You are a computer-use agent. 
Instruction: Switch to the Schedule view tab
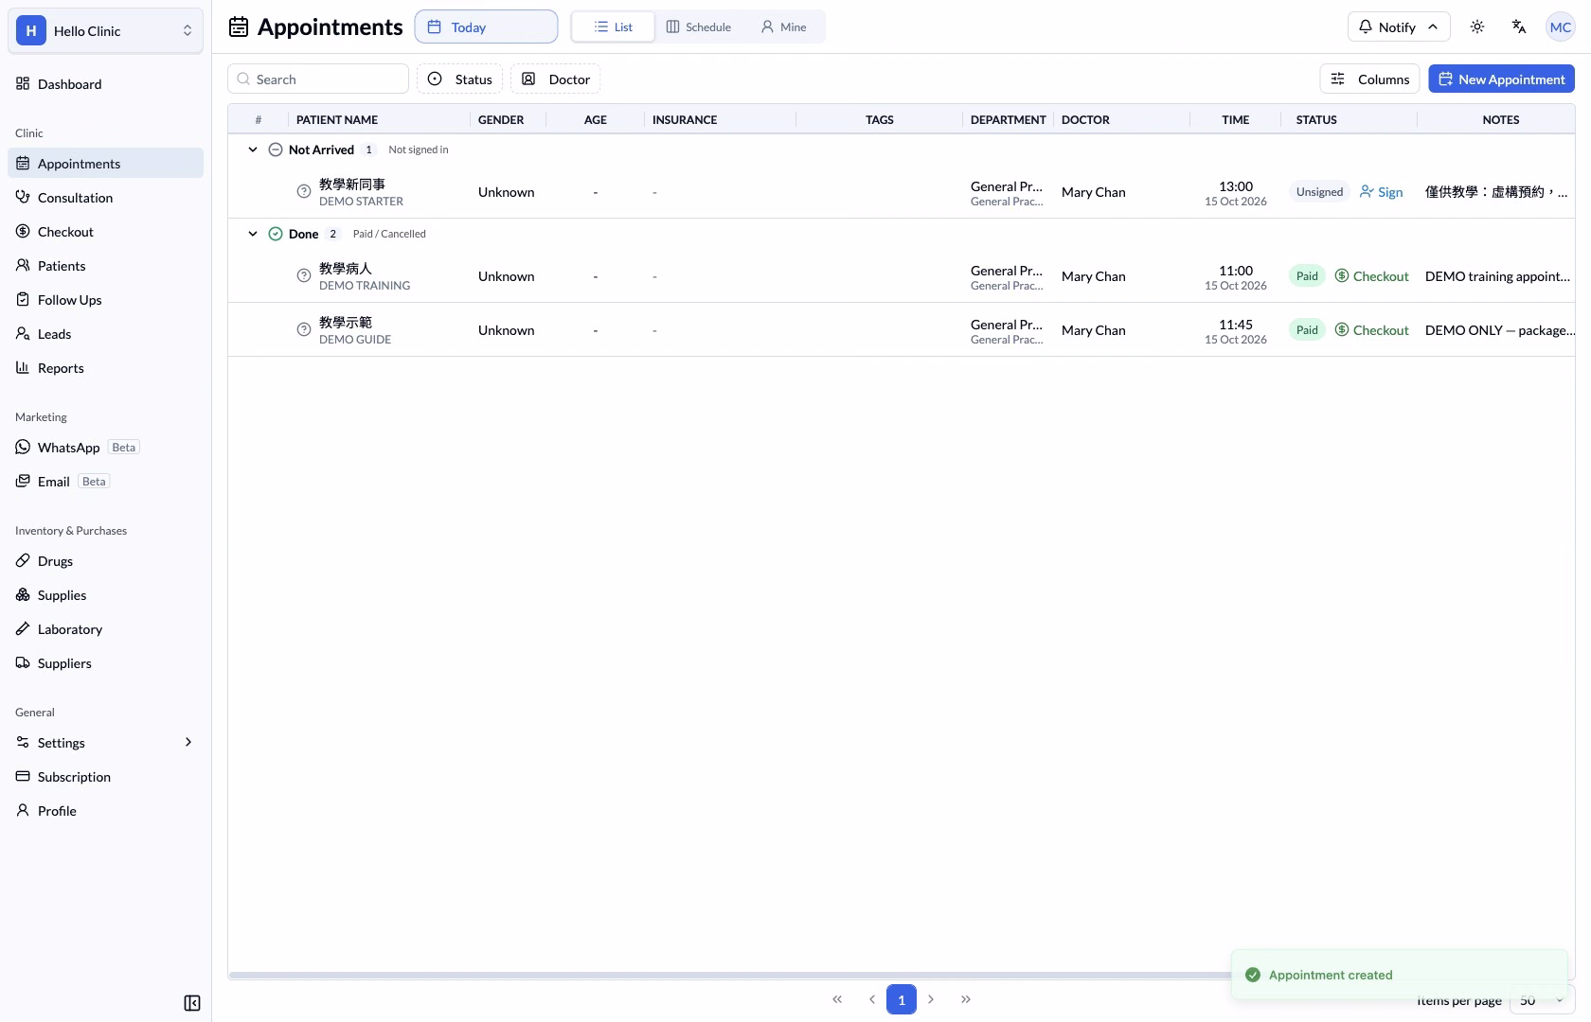[699, 26]
